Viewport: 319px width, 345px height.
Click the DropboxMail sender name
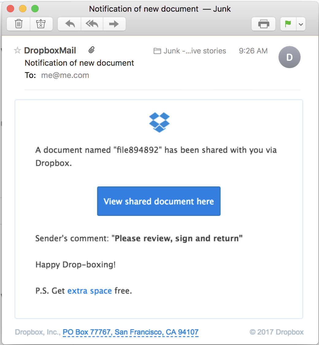(50, 50)
